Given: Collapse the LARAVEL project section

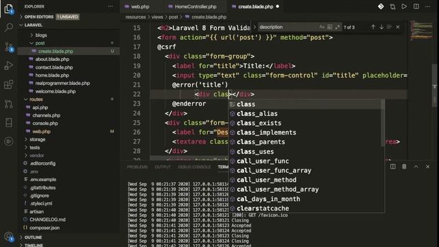Looking at the screenshot, I should pyautogui.click(x=21, y=25).
